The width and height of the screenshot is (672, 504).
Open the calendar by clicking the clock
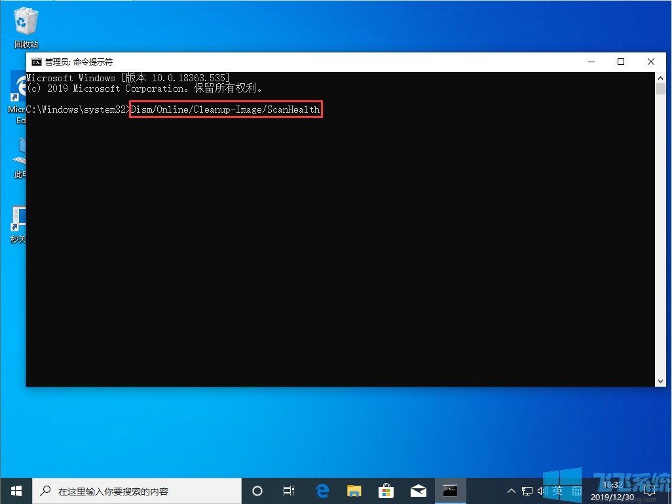pos(612,490)
